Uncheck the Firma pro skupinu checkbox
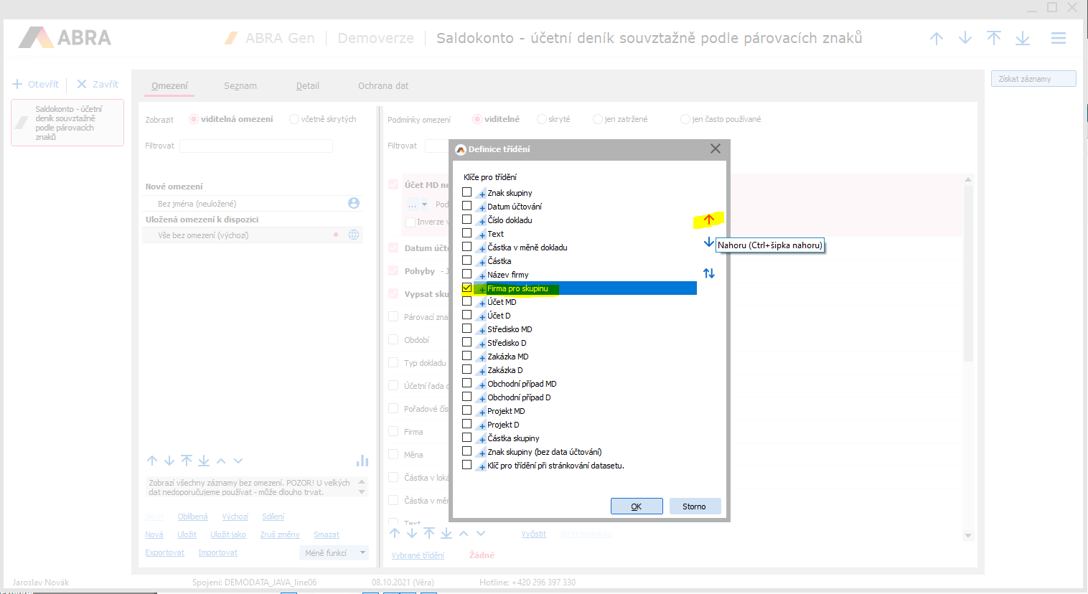The image size is (1088, 594). coord(467,288)
